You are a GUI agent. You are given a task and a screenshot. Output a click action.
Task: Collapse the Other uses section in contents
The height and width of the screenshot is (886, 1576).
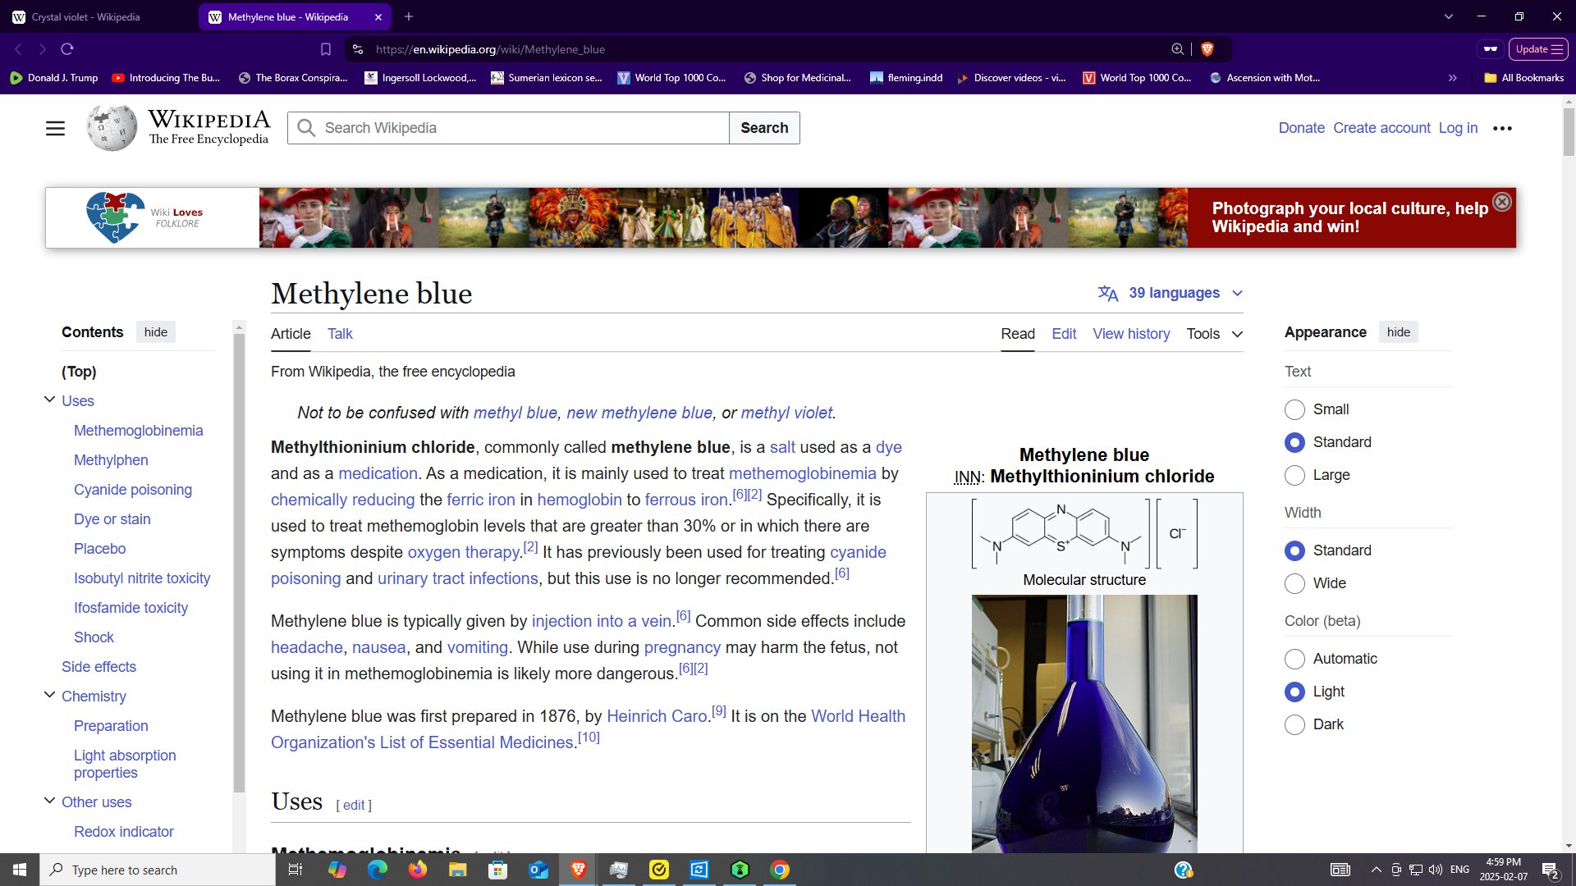click(x=49, y=801)
